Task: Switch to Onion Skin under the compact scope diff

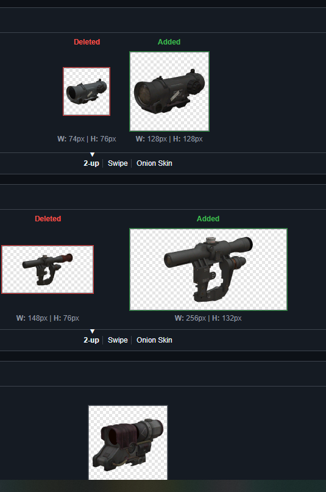Action: (x=154, y=163)
